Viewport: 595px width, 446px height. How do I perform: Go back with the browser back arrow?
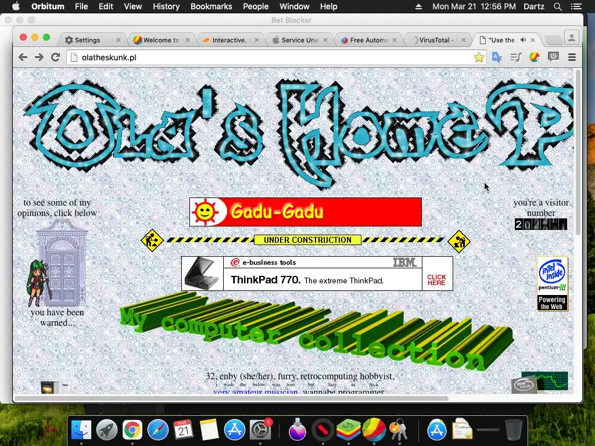point(23,57)
